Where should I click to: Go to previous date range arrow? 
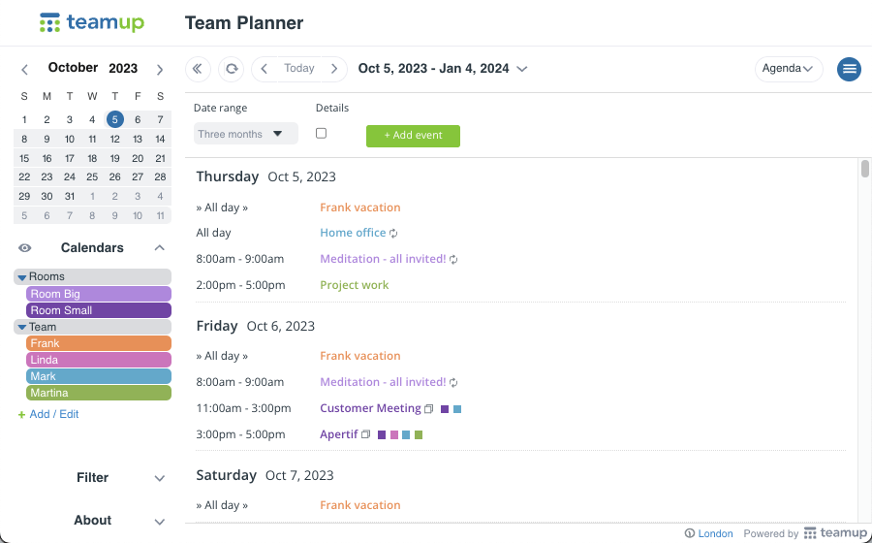point(265,69)
